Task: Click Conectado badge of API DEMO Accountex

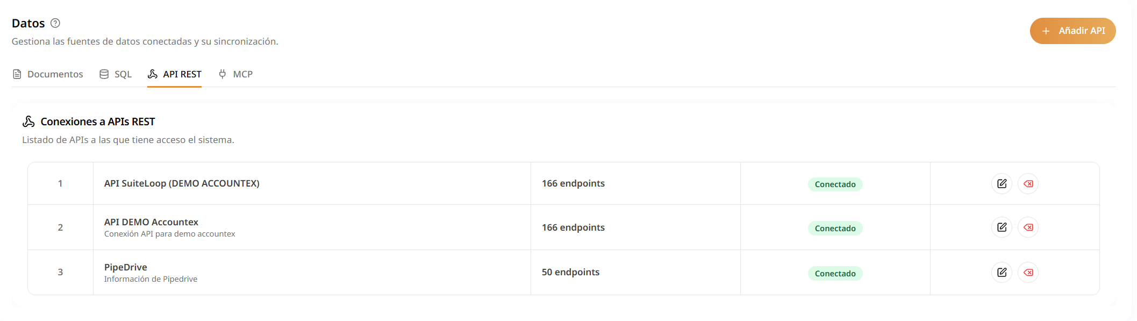Action: pyautogui.click(x=835, y=228)
